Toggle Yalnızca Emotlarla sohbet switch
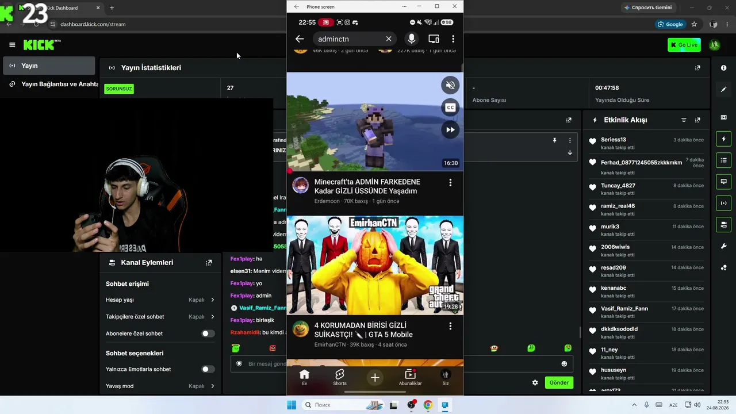 click(208, 369)
